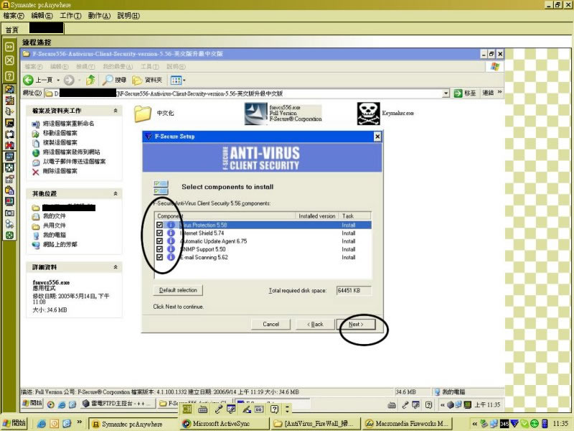Click the Task column header
Image resolution: width=574 pixels, height=431 pixels.
(x=354, y=216)
